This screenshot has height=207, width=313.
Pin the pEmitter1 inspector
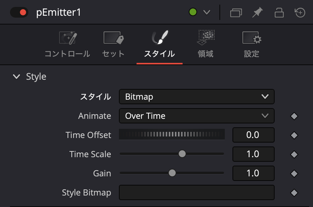point(257,12)
